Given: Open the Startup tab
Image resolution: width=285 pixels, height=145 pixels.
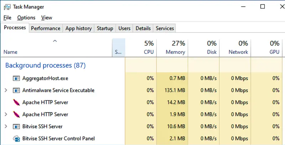Looking at the screenshot, I should [105, 29].
